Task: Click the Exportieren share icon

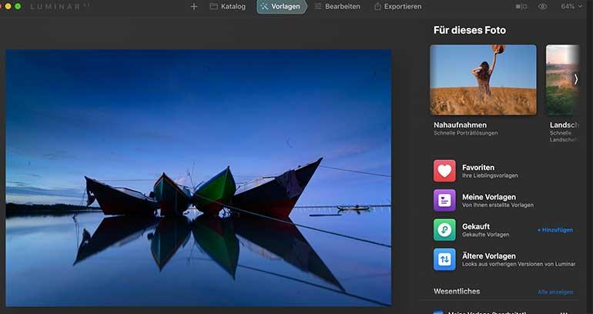Action: 377,6
